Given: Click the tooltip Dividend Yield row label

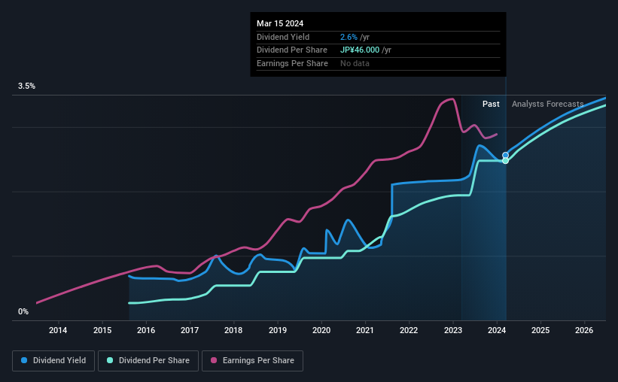Looking at the screenshot, I should 283,37.
